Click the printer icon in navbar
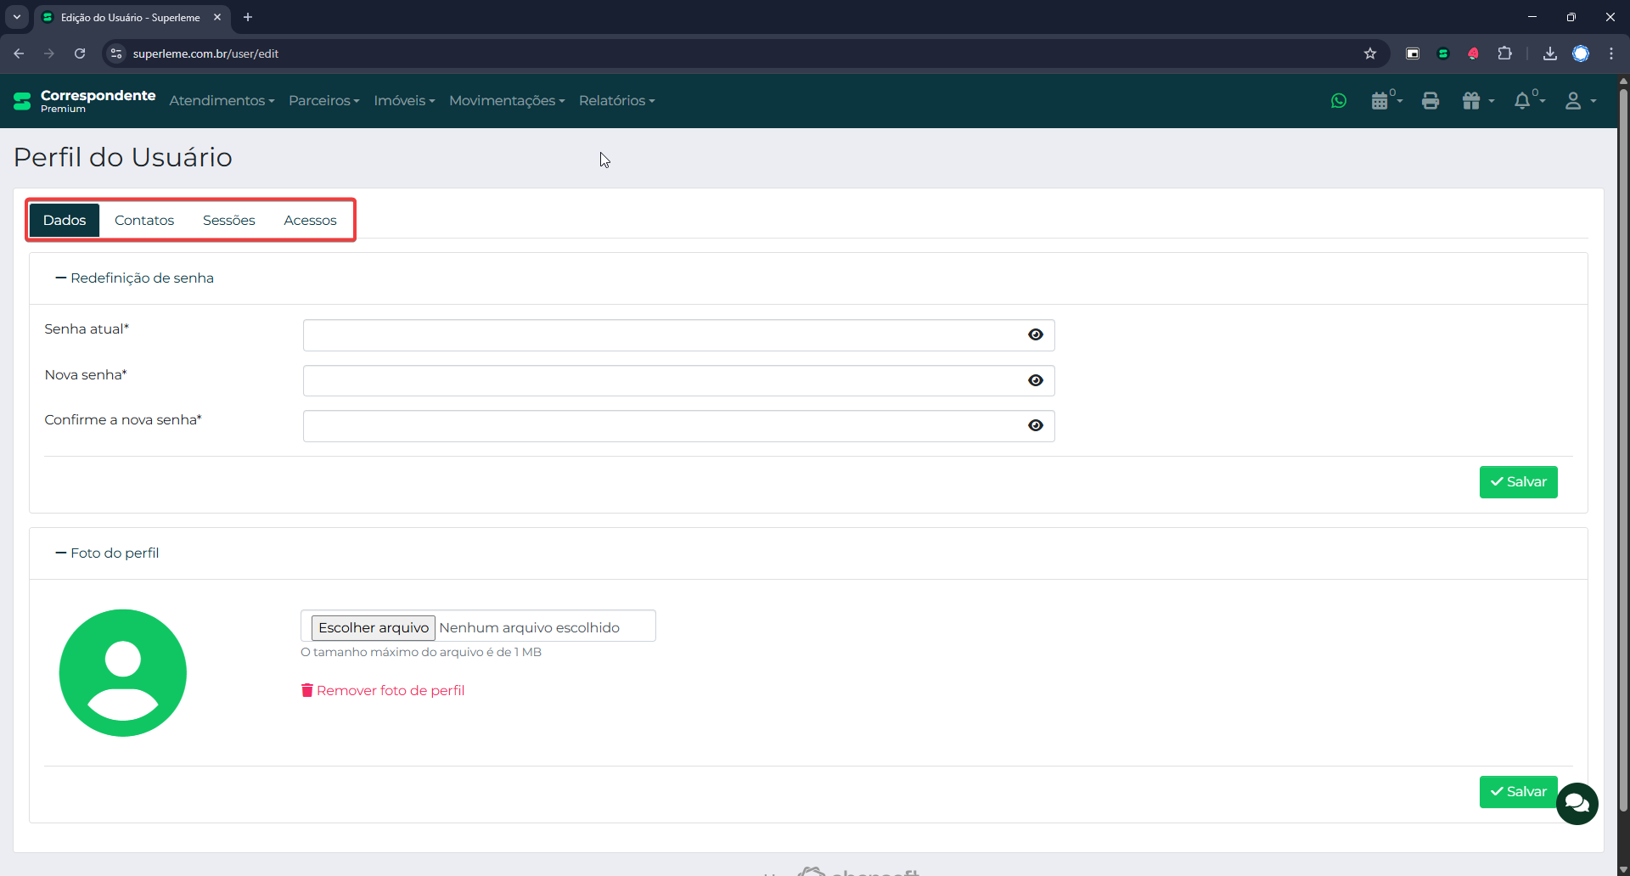The width and height of the screenshot is (1630, 876). [1430, 101]
